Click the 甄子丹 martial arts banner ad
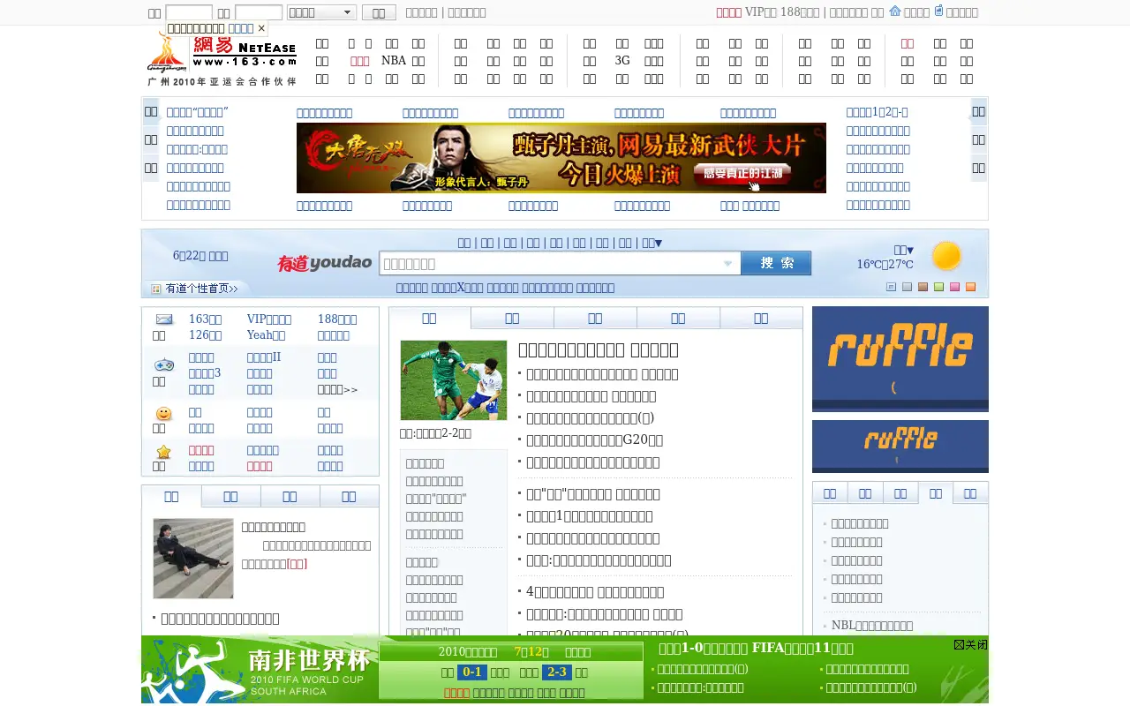Image resolution: width=1130 pixels, height=706 pixels. pyautogui.click(x=561, y=158)
